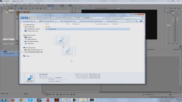Open the File menu in Vegas Pro
The image size is (182, 102).
click(x=2, y=3)
